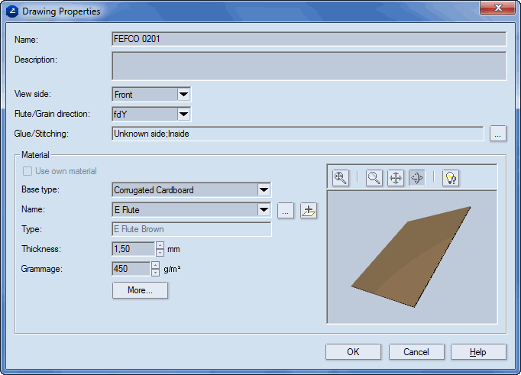Click the zoom-to-fit preview icon
Image resolution: width=521 pixels, height=375 pixels.
tap(341, 178)
